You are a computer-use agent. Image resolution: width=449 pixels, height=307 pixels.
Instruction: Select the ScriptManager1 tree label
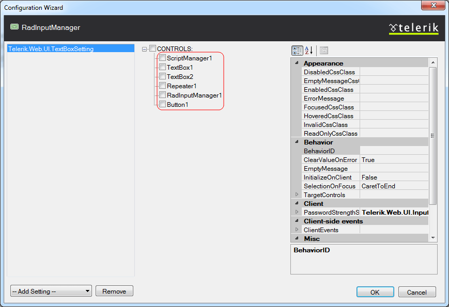pos(190,58)
